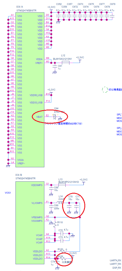The image size is (122, 271).
Task: Click the VSSA pin name
Action: pyautogui.click(x=20, y=160)
